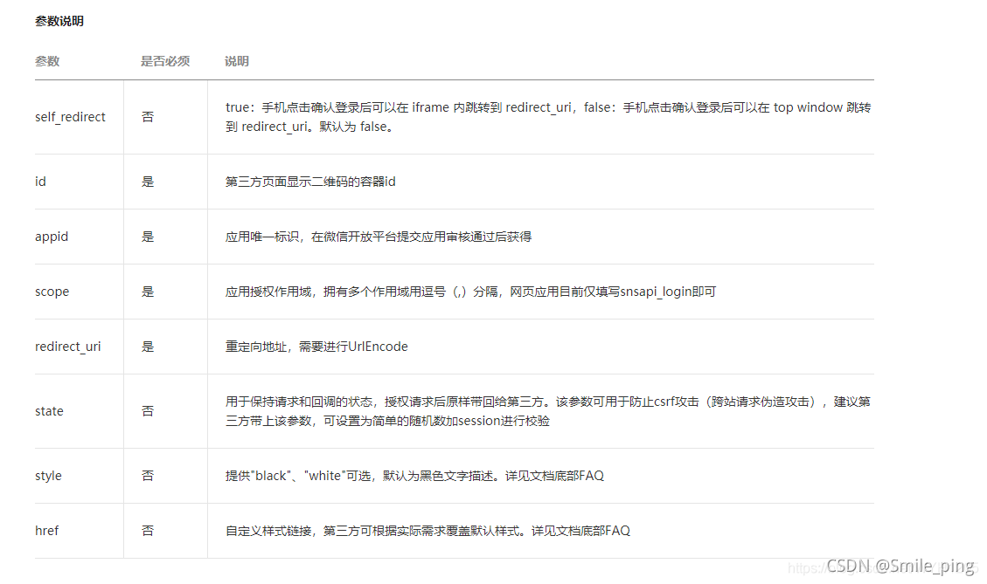Select the state parameter name
The image size is (987, 584).
(x=49, y=411)
